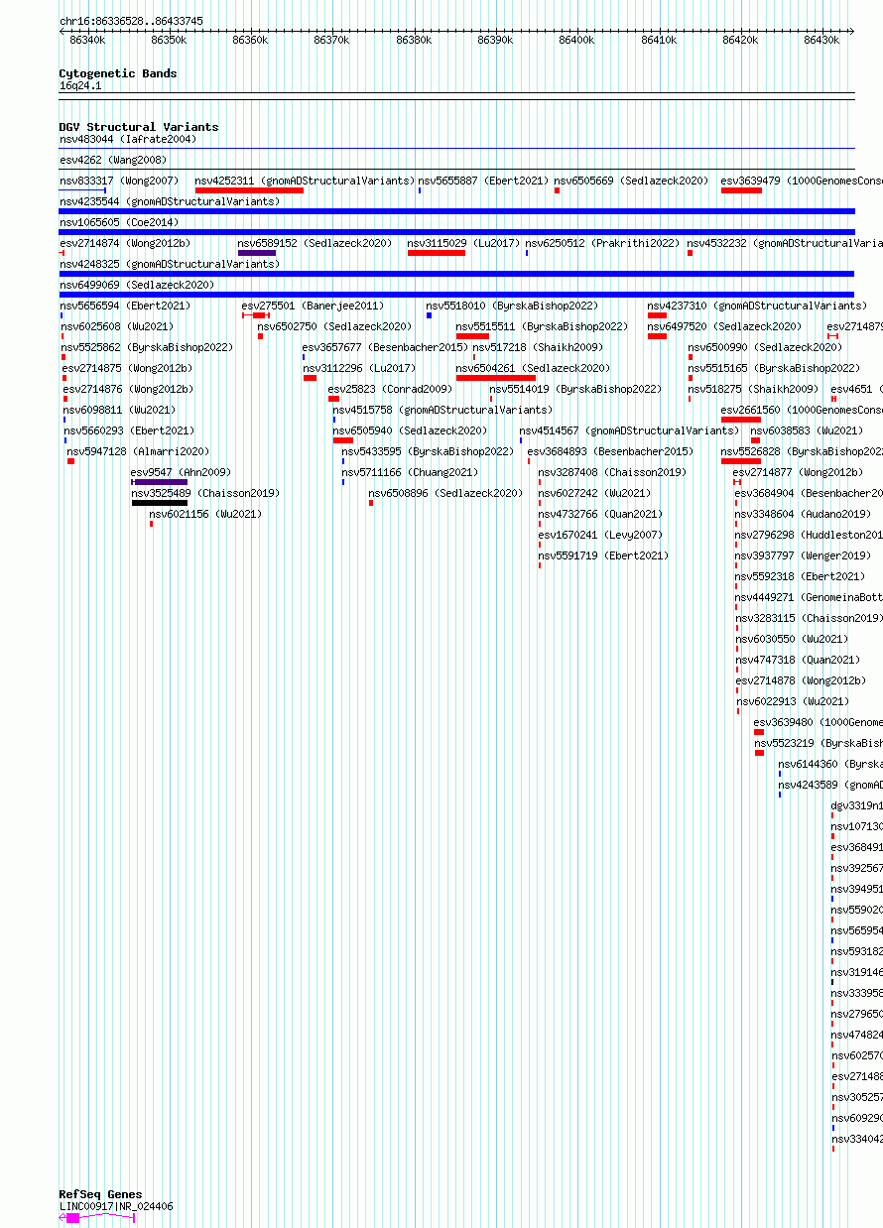Open nsv5655887 (Ebert2021) variant label
This screenshot has width=883, height=1228.
483,181
